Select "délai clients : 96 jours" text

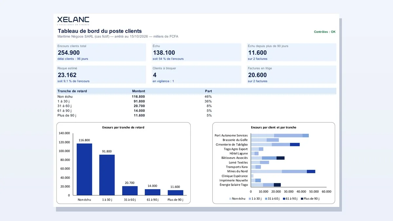coord(73,59)
